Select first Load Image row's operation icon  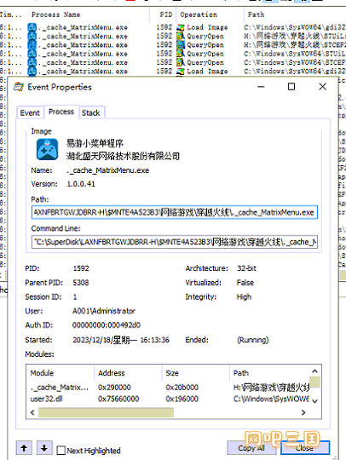(x=181, y=27)
